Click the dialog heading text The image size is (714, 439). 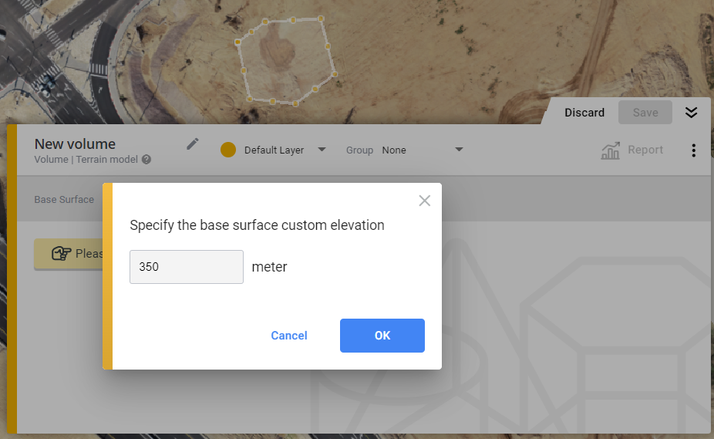pyautogui.click(x=257, y=225)
